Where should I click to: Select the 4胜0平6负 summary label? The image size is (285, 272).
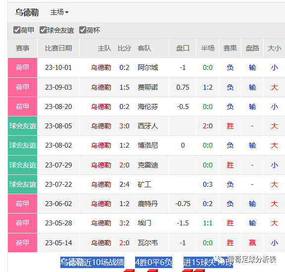coord(153,263)
